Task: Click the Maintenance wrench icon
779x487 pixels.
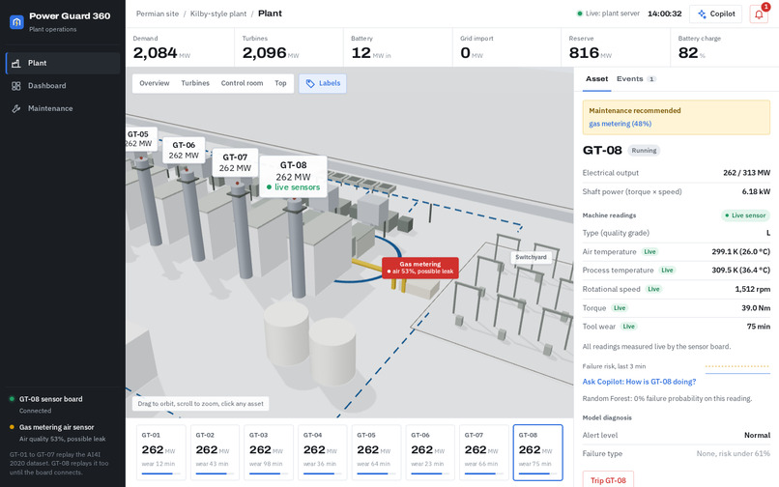Action: pos(15,108)
